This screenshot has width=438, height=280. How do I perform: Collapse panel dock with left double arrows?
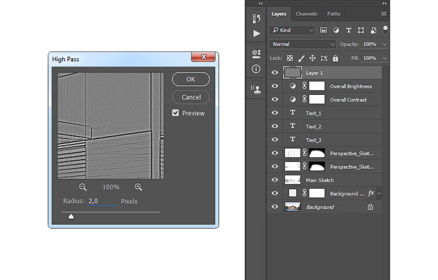click(260, 4)
